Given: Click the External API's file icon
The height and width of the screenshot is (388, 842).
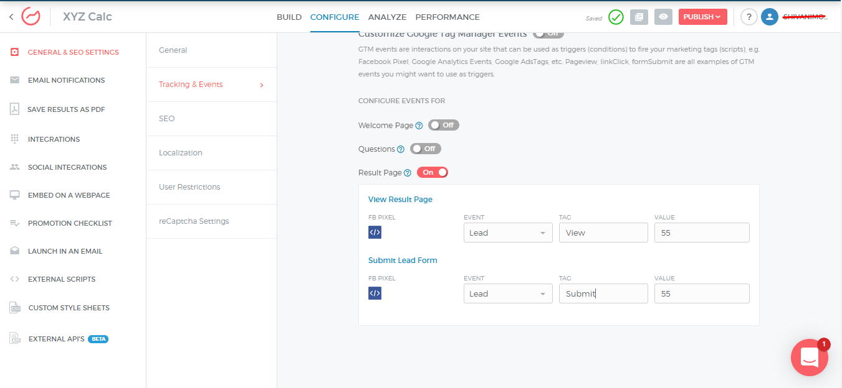Looking at the screenshot, I should 16,339.
